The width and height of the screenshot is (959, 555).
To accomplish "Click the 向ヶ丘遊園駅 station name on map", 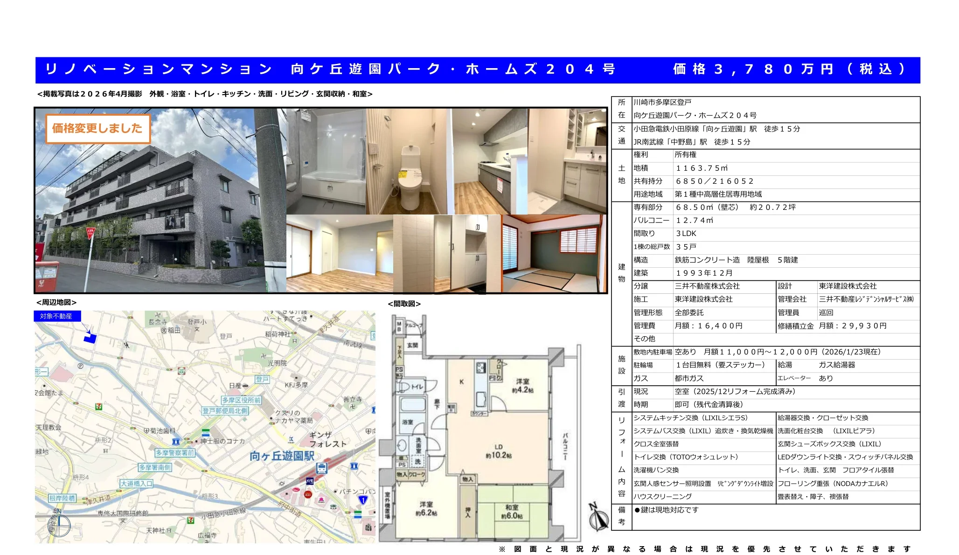I will 282,456.
